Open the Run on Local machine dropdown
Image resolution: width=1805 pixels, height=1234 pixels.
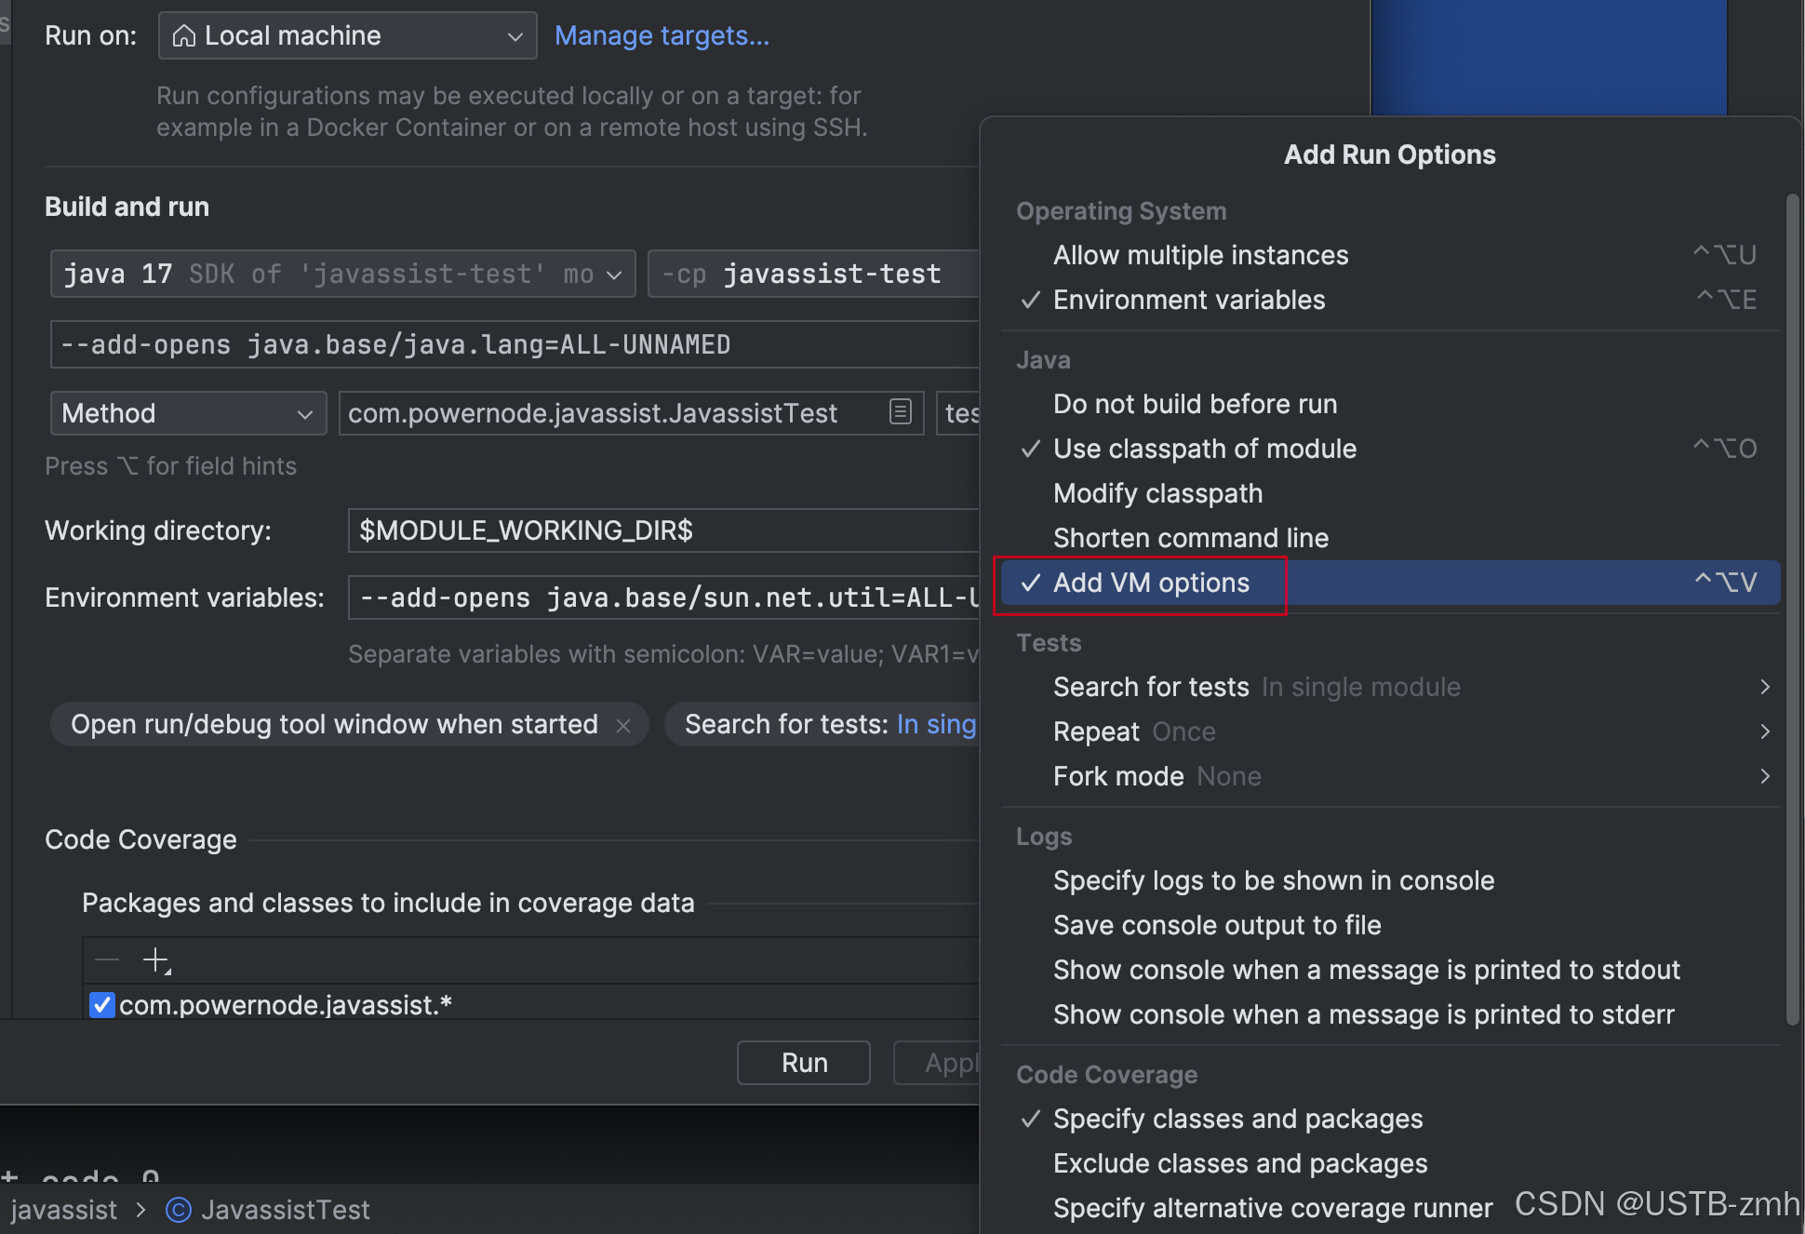(x=347, y=35)
